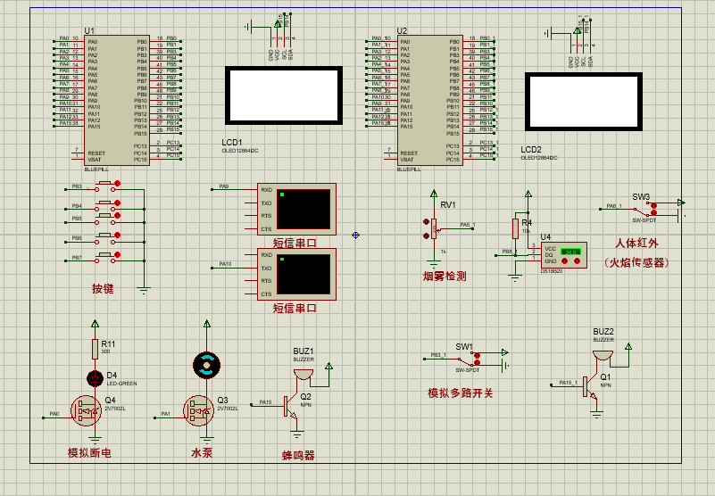715x496 pixels.
Task: Click the 模拟多路开关 label
Action: point(461,393)
